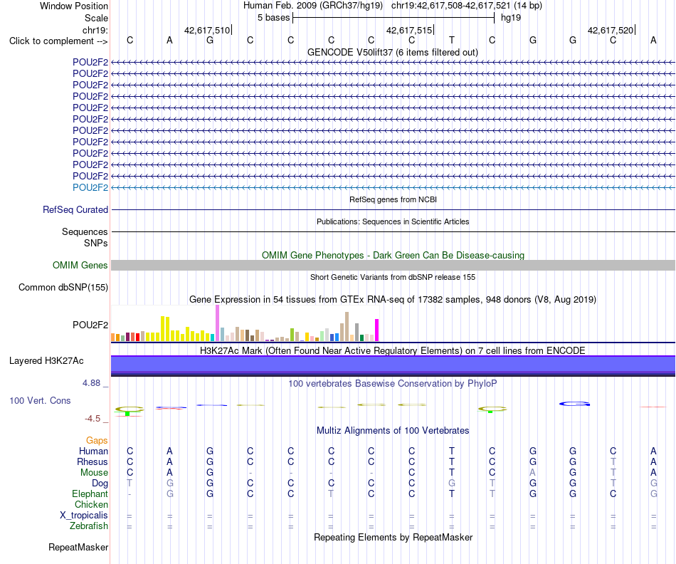Click 'Repeating Elements by RepeatMasker' title
This screenshot has height=564, width=676.
[393, 537]
